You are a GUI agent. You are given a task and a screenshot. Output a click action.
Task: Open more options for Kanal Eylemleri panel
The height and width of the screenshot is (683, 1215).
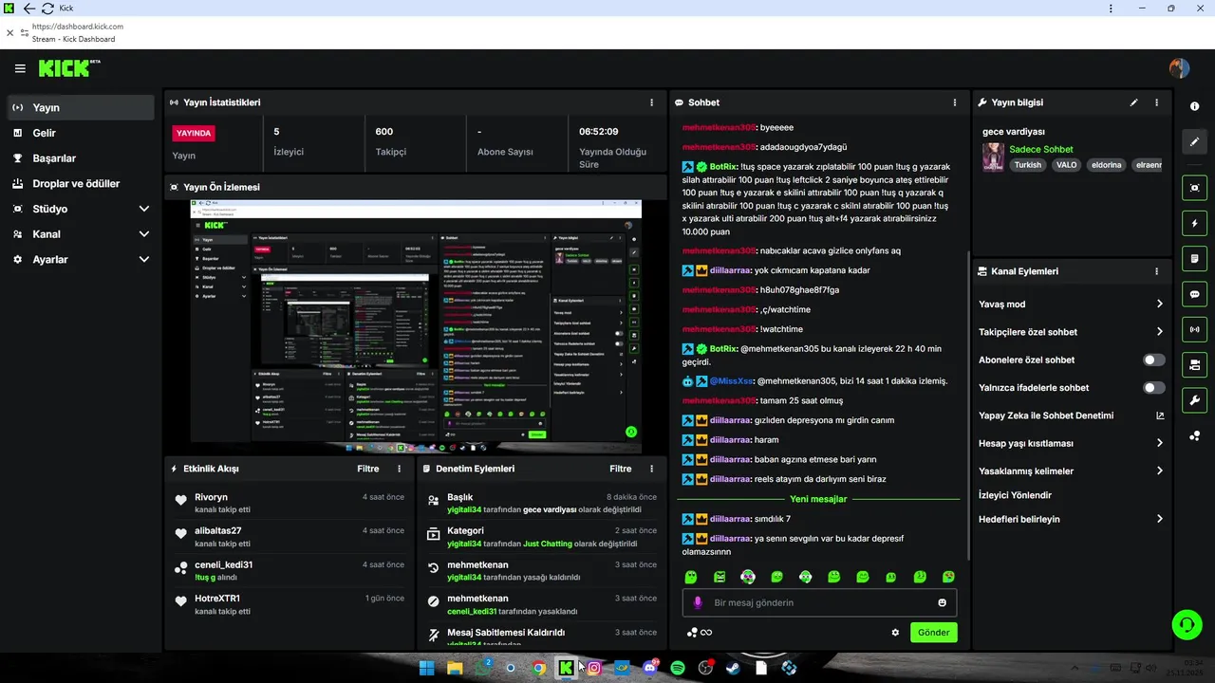click(x=1156, y=271)
